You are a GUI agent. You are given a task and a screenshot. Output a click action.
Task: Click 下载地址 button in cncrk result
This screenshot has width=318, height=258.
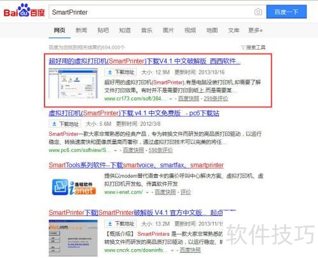(x=121, y=224)
